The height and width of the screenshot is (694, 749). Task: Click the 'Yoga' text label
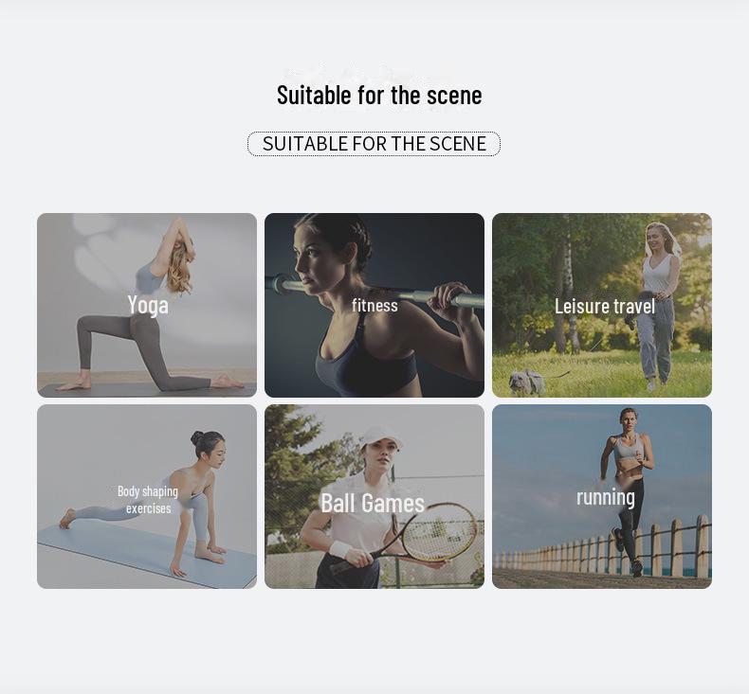(x=148, y=305)
